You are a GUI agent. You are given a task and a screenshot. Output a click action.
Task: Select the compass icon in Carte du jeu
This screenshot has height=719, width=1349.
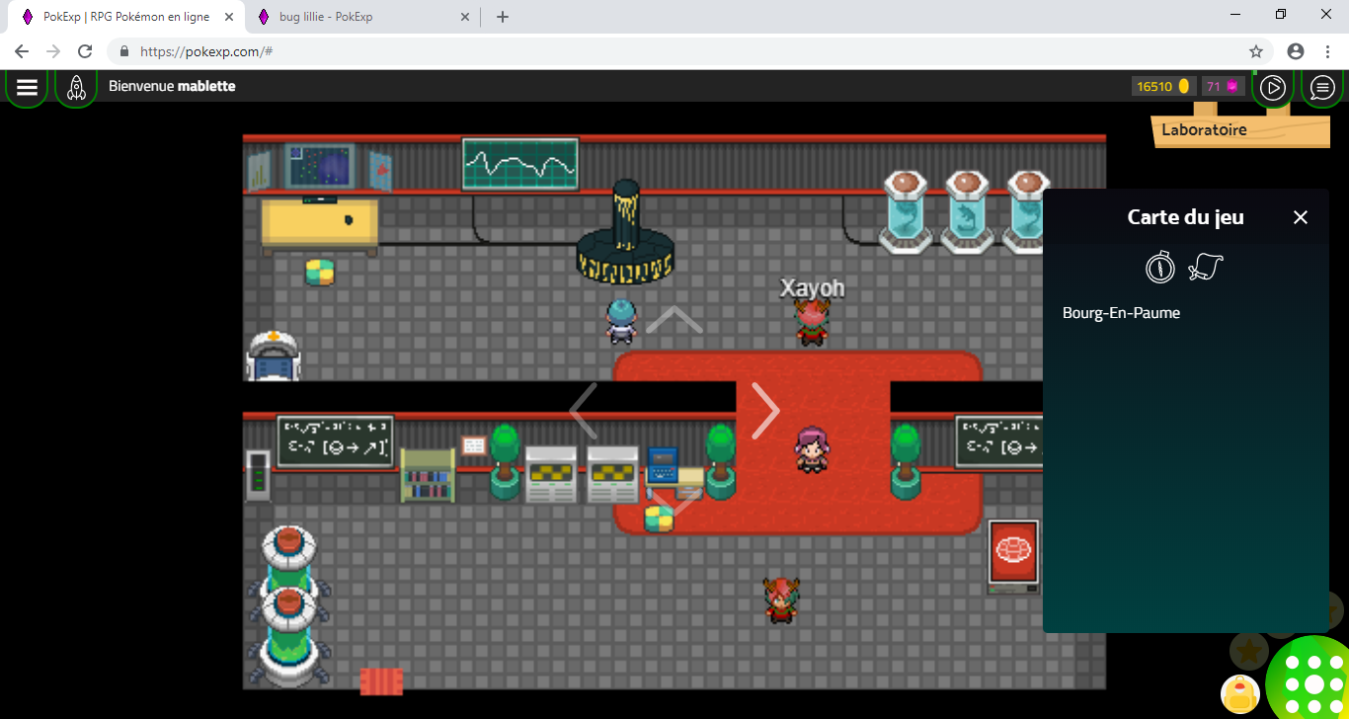(x=1160, y=267)
